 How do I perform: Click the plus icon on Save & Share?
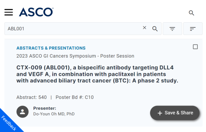160,113
